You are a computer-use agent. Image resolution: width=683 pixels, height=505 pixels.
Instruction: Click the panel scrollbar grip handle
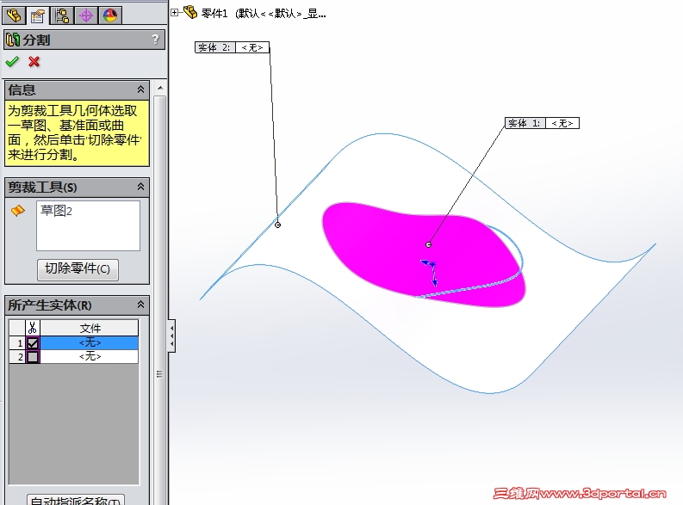(x=159, y=374)
